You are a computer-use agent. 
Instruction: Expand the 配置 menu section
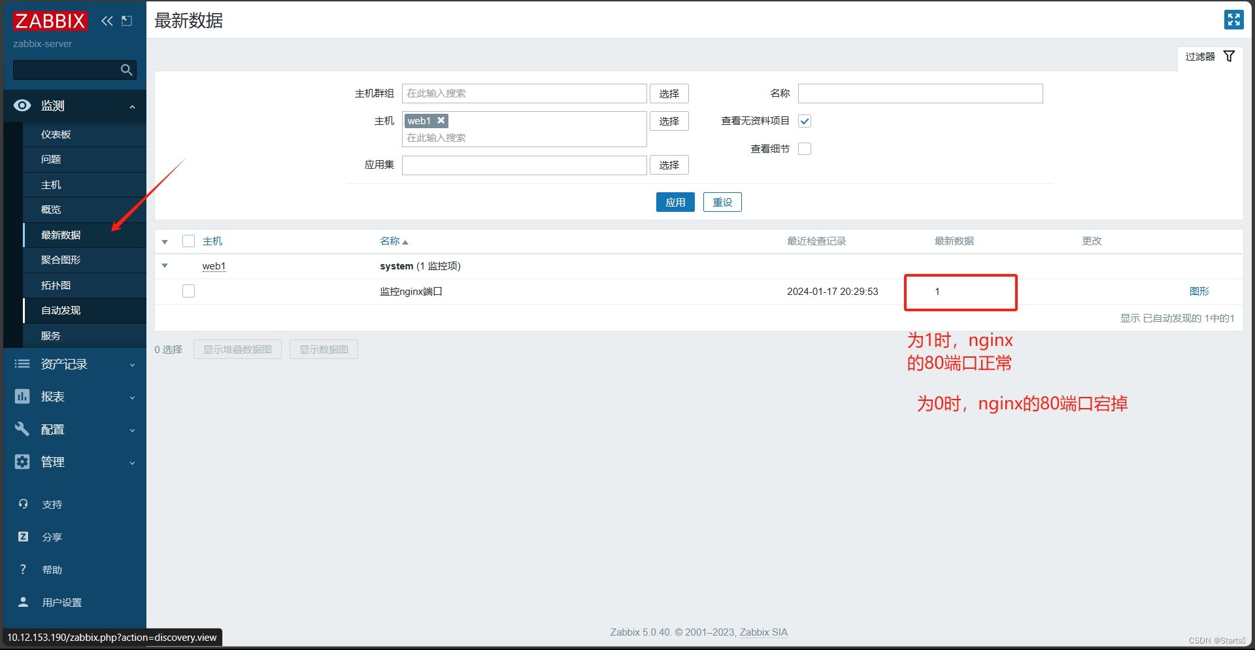pyautogui.click(x=132, y=430)
